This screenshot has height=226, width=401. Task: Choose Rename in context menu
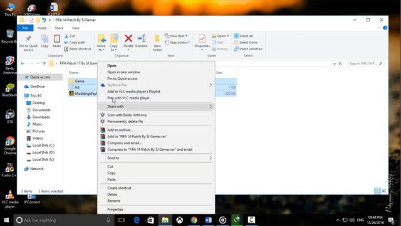[113, 201]
